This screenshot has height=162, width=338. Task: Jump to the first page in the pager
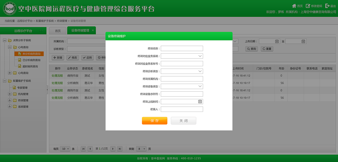pyautogui.click(x=83, y=149)
